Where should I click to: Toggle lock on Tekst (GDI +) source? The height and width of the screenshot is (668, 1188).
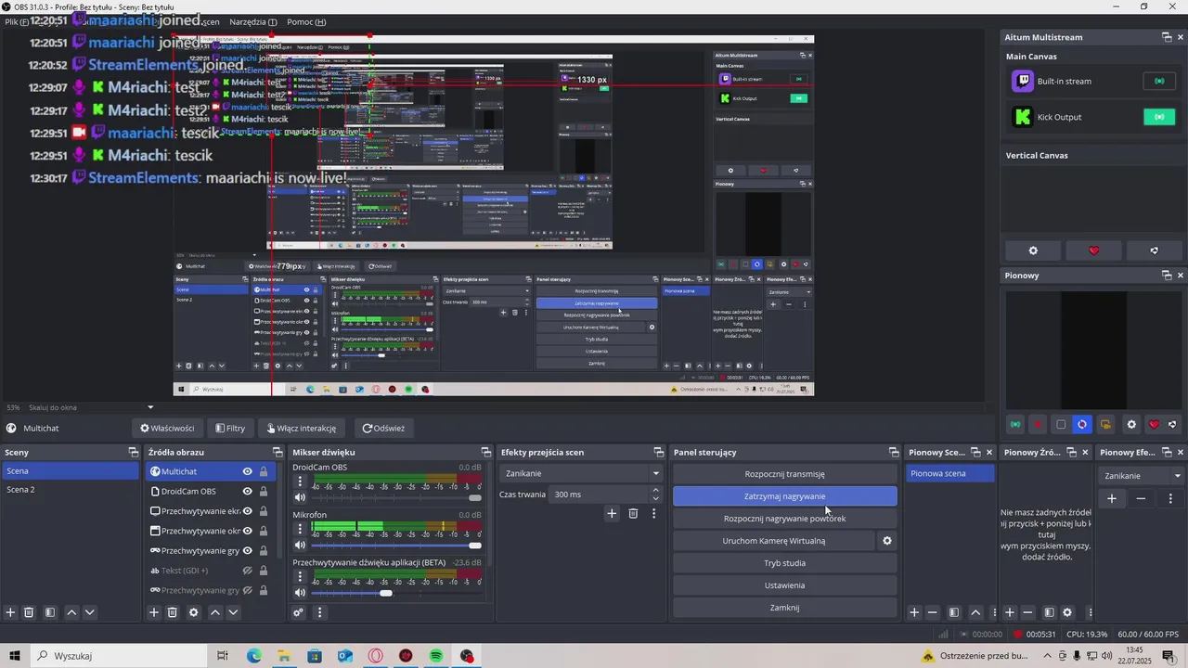tap(264, 571)
